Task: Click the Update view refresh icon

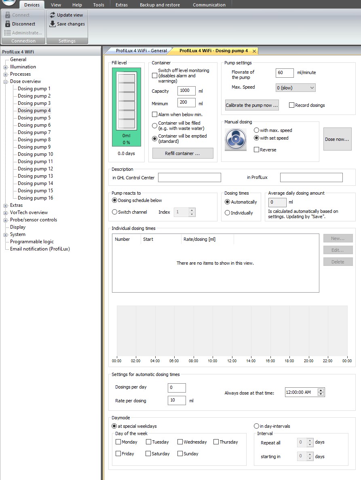Action: point(53,15)
